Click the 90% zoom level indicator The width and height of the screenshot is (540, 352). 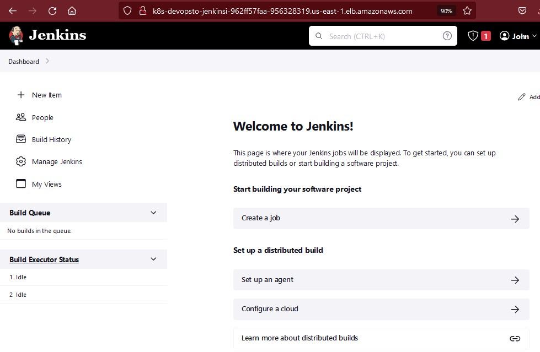point(446,11)
